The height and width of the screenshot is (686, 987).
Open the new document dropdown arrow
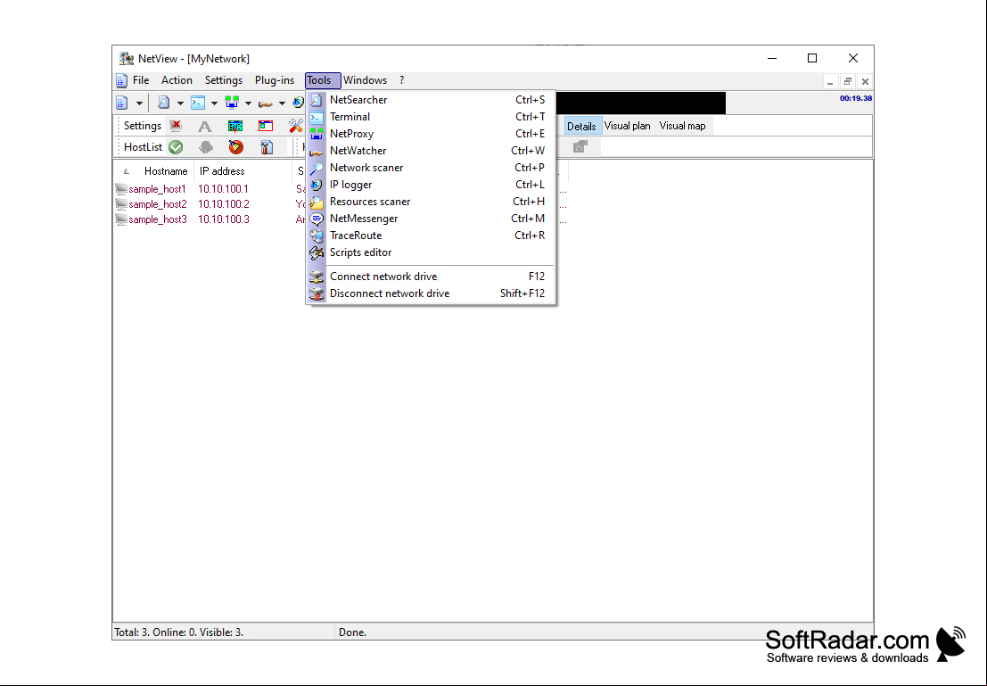(x=139, y=103)
